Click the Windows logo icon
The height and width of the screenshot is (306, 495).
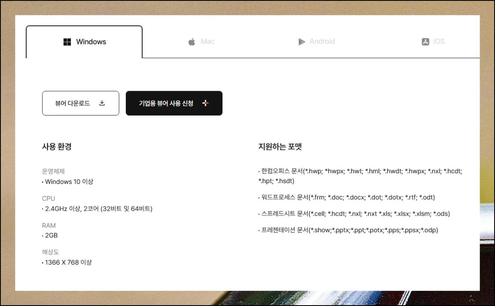tap(67, 42)
